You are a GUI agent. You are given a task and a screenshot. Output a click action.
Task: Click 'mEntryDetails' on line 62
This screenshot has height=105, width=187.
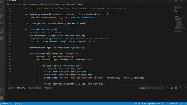74,48
